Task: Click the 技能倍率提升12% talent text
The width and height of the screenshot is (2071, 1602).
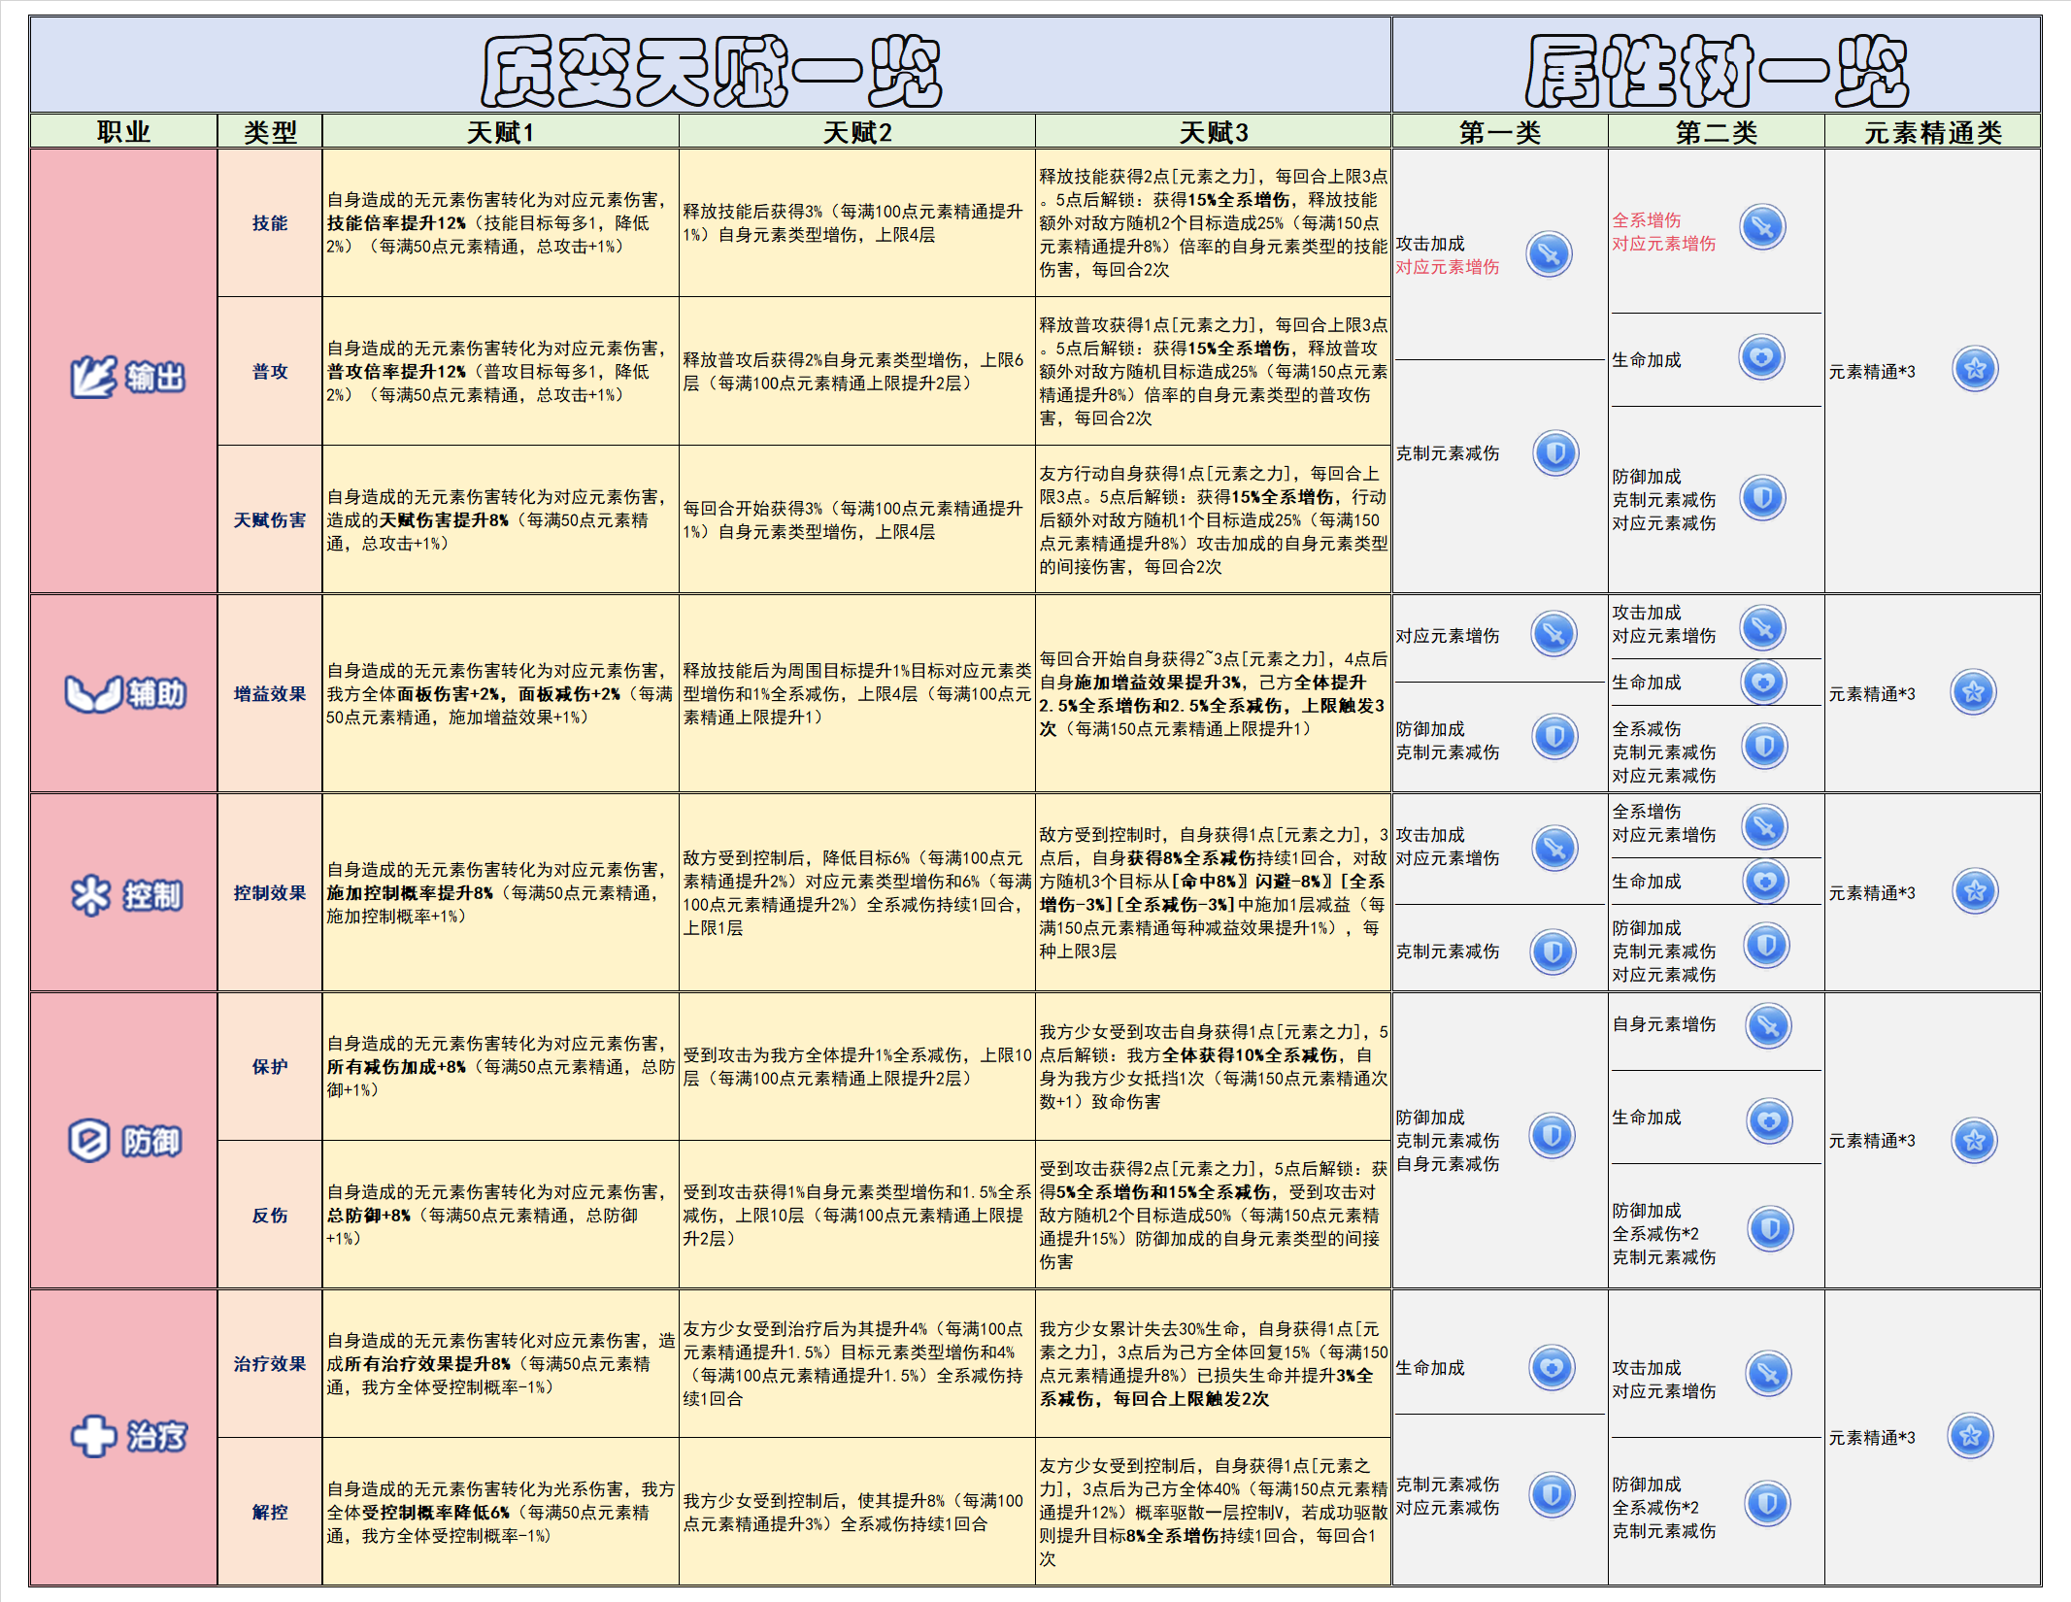Action: tap(396, 223)
